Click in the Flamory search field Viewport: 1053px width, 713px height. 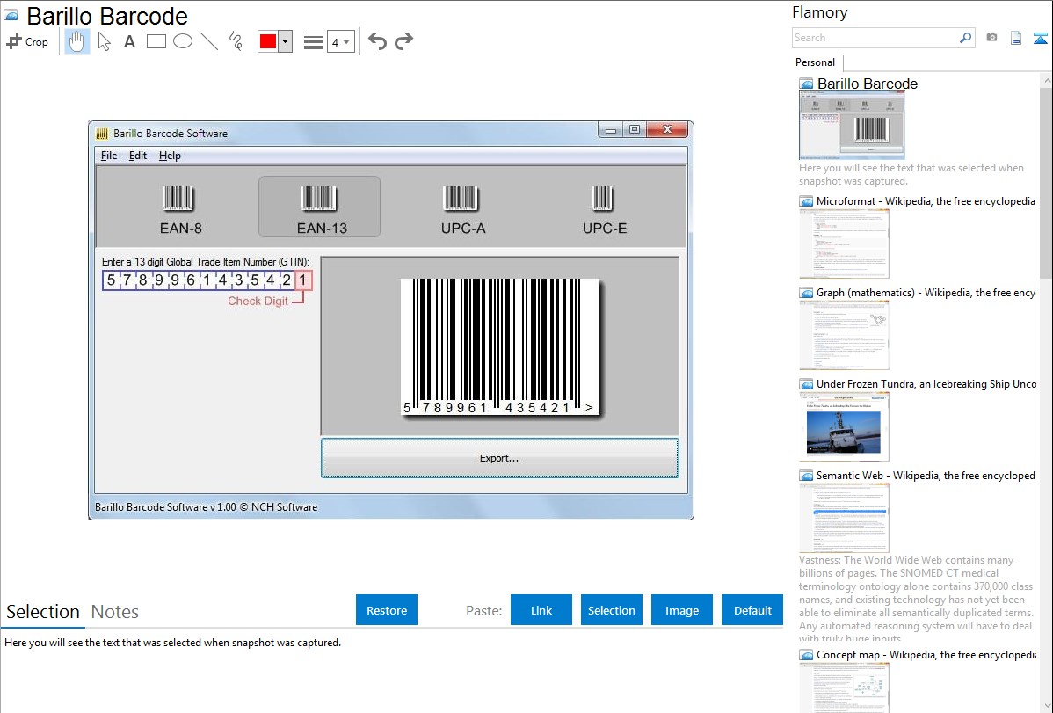pos(875,38)
